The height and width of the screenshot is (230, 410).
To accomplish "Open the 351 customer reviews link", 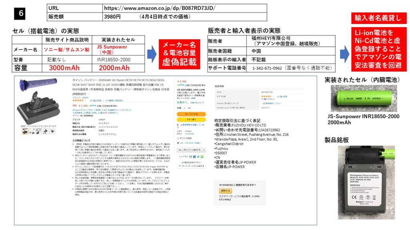I will [95, 100].
